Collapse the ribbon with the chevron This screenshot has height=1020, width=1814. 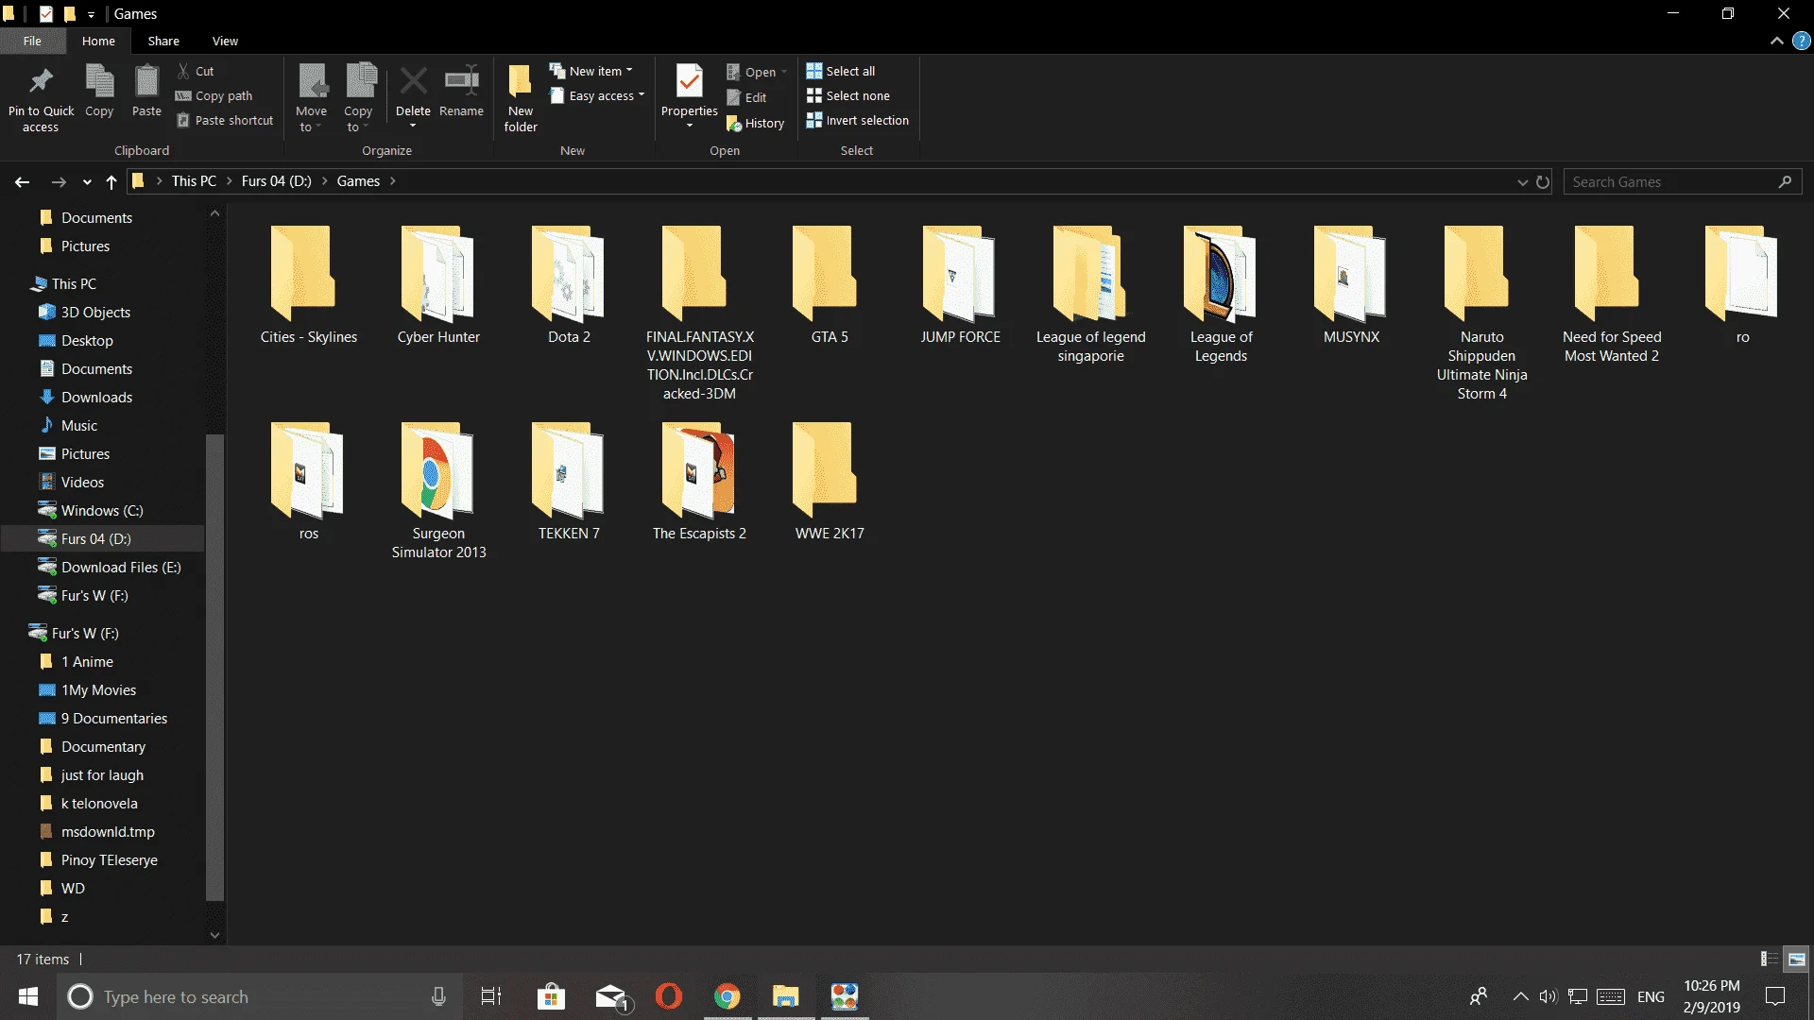coord(1776,41)
